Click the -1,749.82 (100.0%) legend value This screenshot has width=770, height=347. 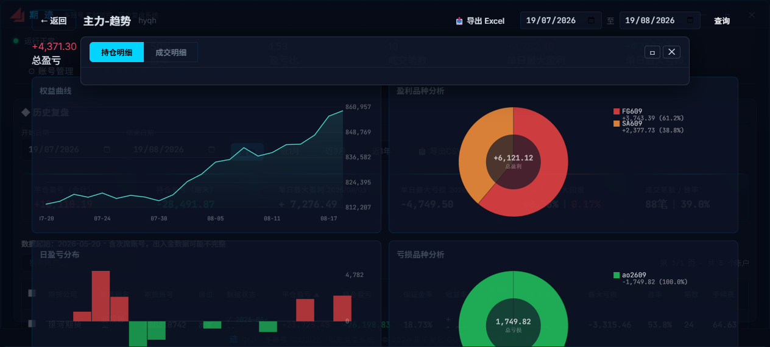[x=654, y=282]
